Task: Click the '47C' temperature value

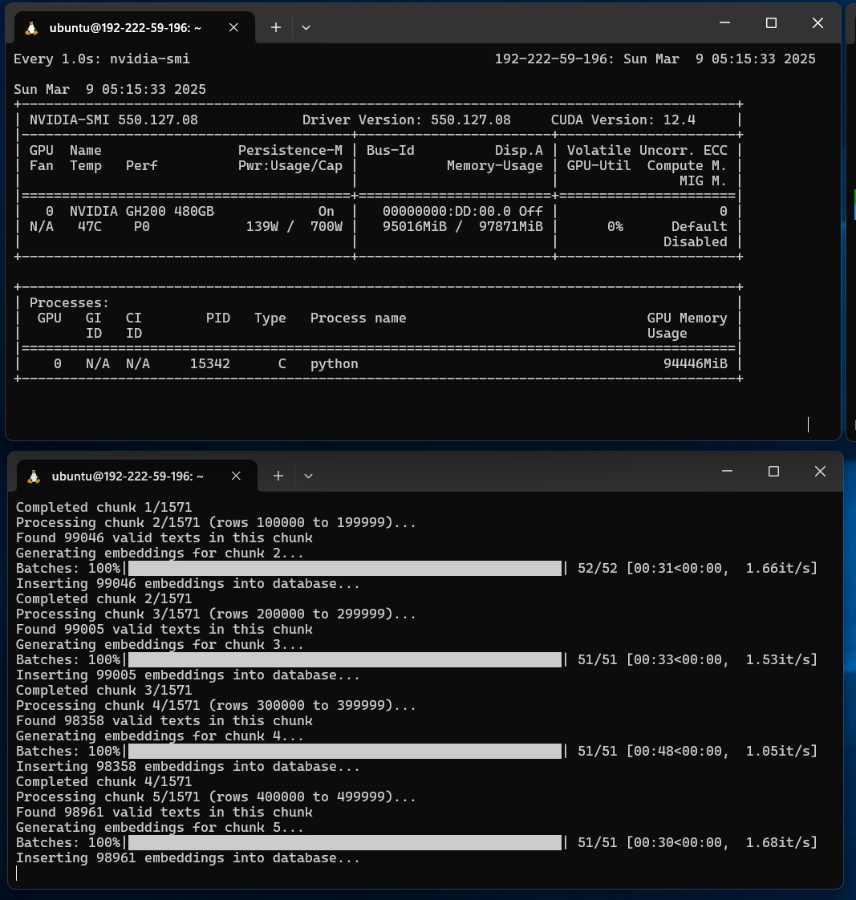Action: (90, 227)
